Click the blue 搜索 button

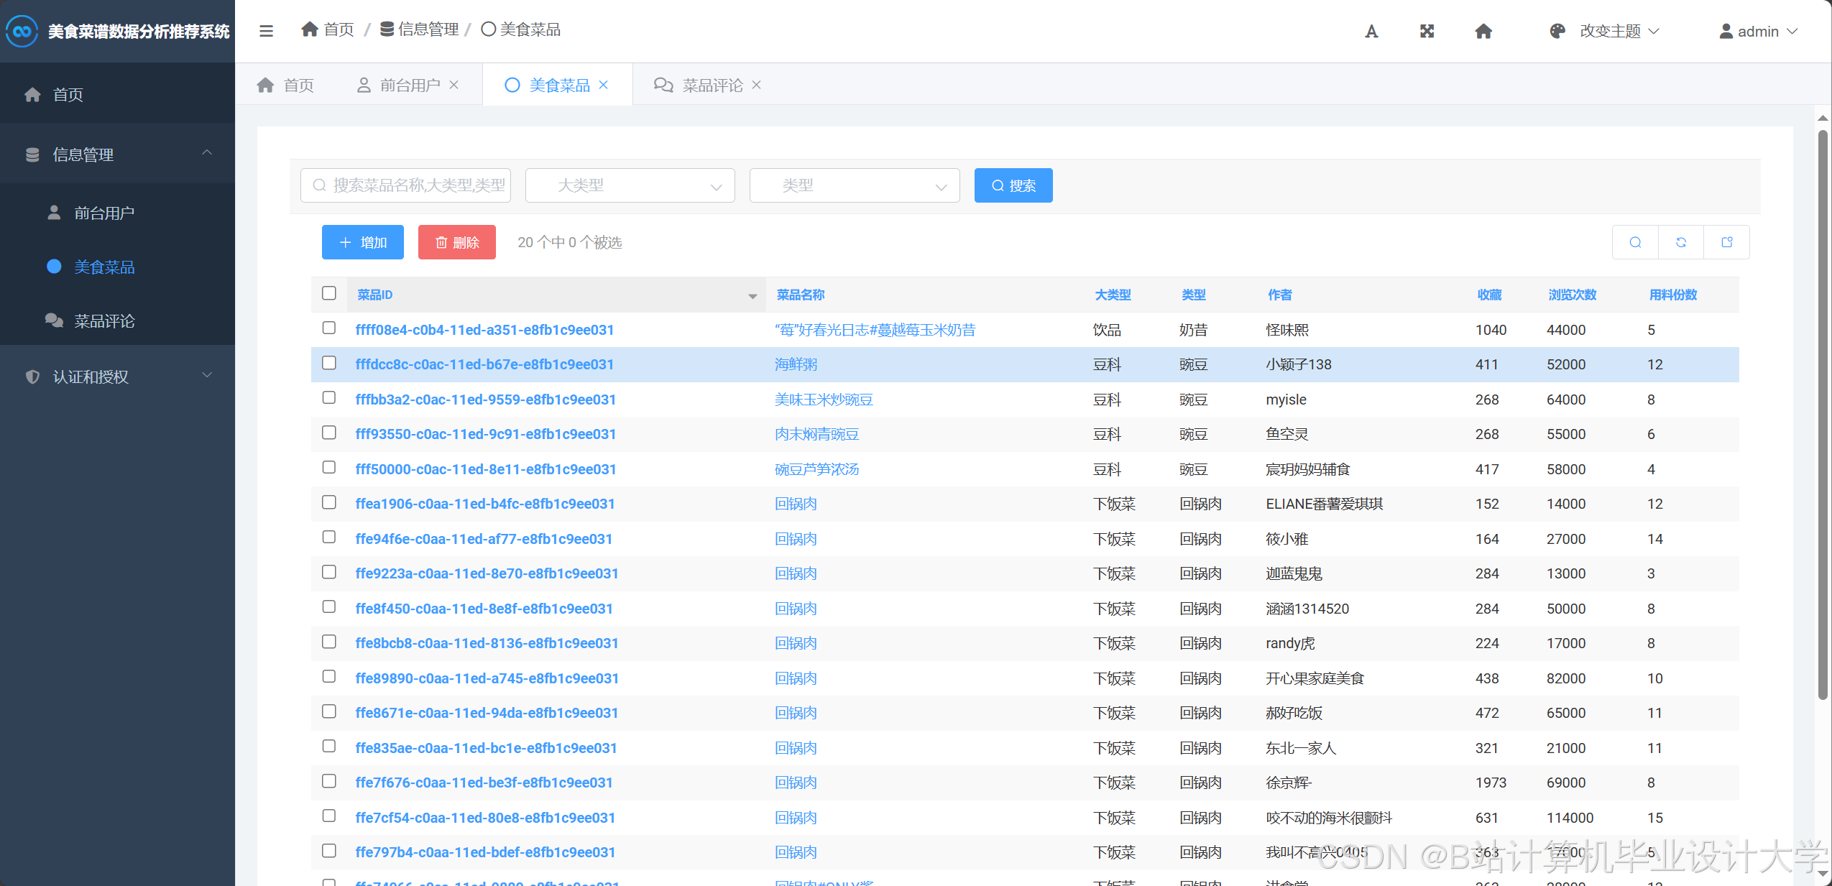pos(1013,185)
